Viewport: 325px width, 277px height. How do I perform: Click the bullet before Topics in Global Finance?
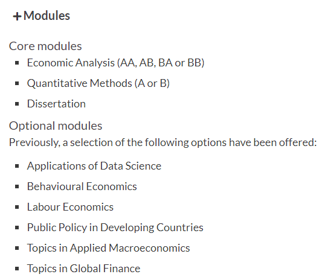(17, 269)
